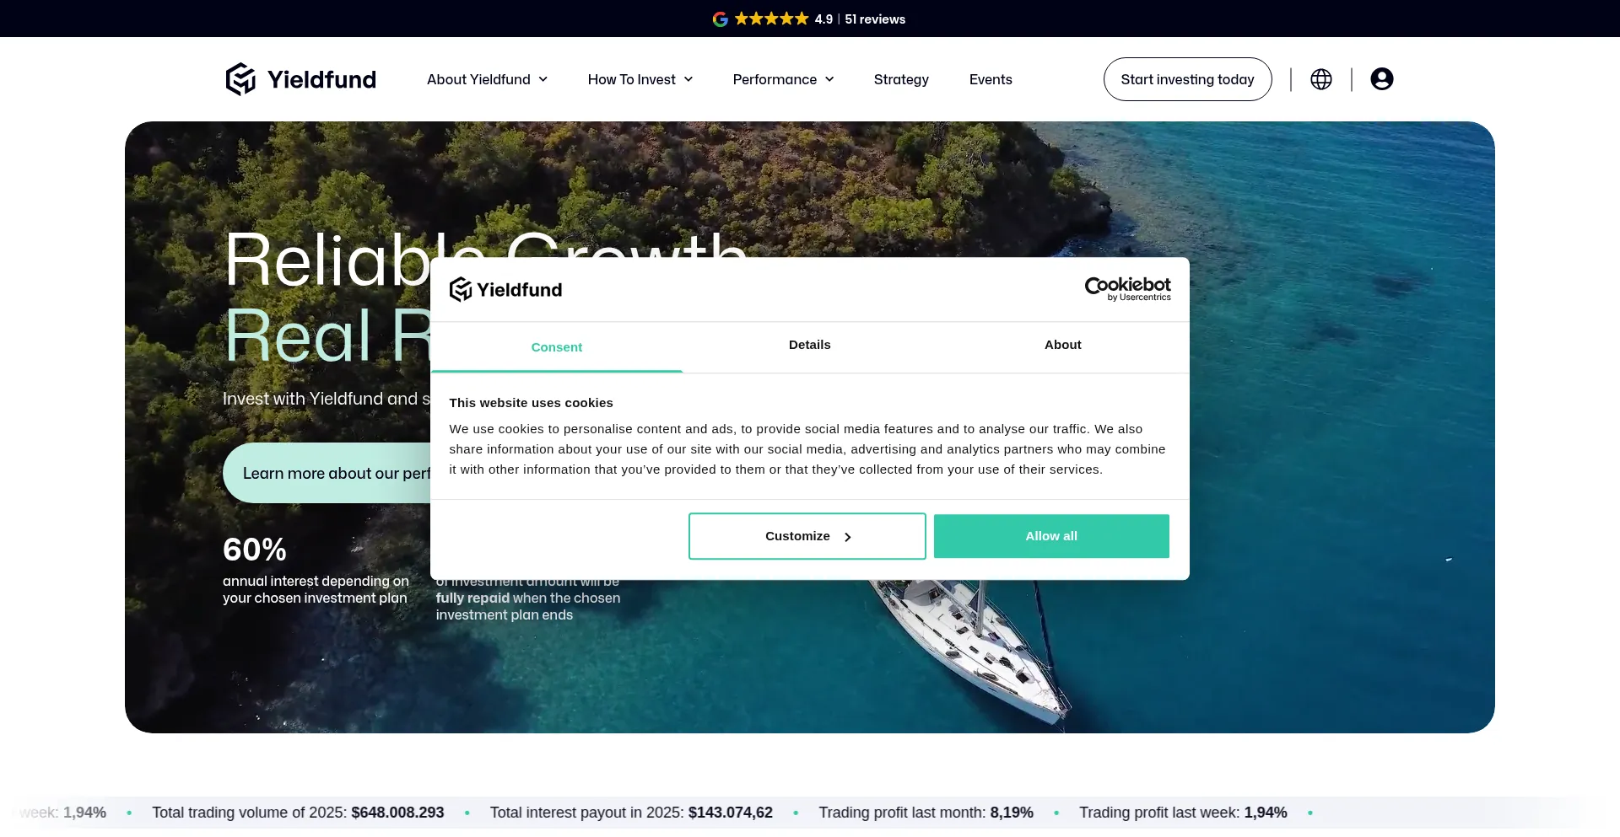Image resolution: width=1620 pixels, height=837 pixels.
Task: Open the Events menu item
Action: click(x=991, y=79)
